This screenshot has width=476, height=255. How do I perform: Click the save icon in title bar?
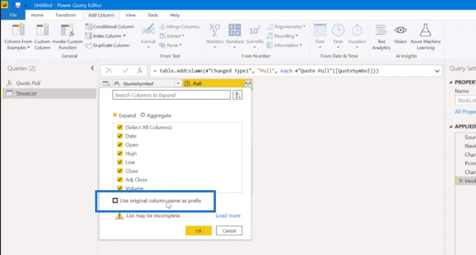(x=18, y=5)
